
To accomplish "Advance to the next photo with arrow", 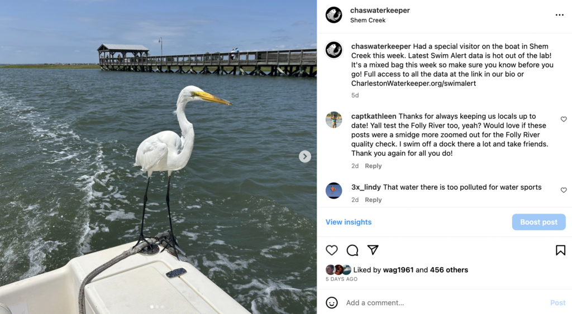I will pyautogui.click(x=305, y=156).
